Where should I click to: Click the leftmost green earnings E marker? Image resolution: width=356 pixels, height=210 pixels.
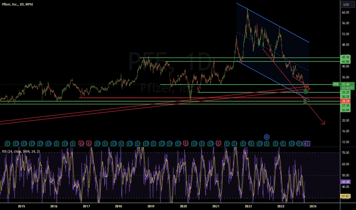click(x=8, y=144)
